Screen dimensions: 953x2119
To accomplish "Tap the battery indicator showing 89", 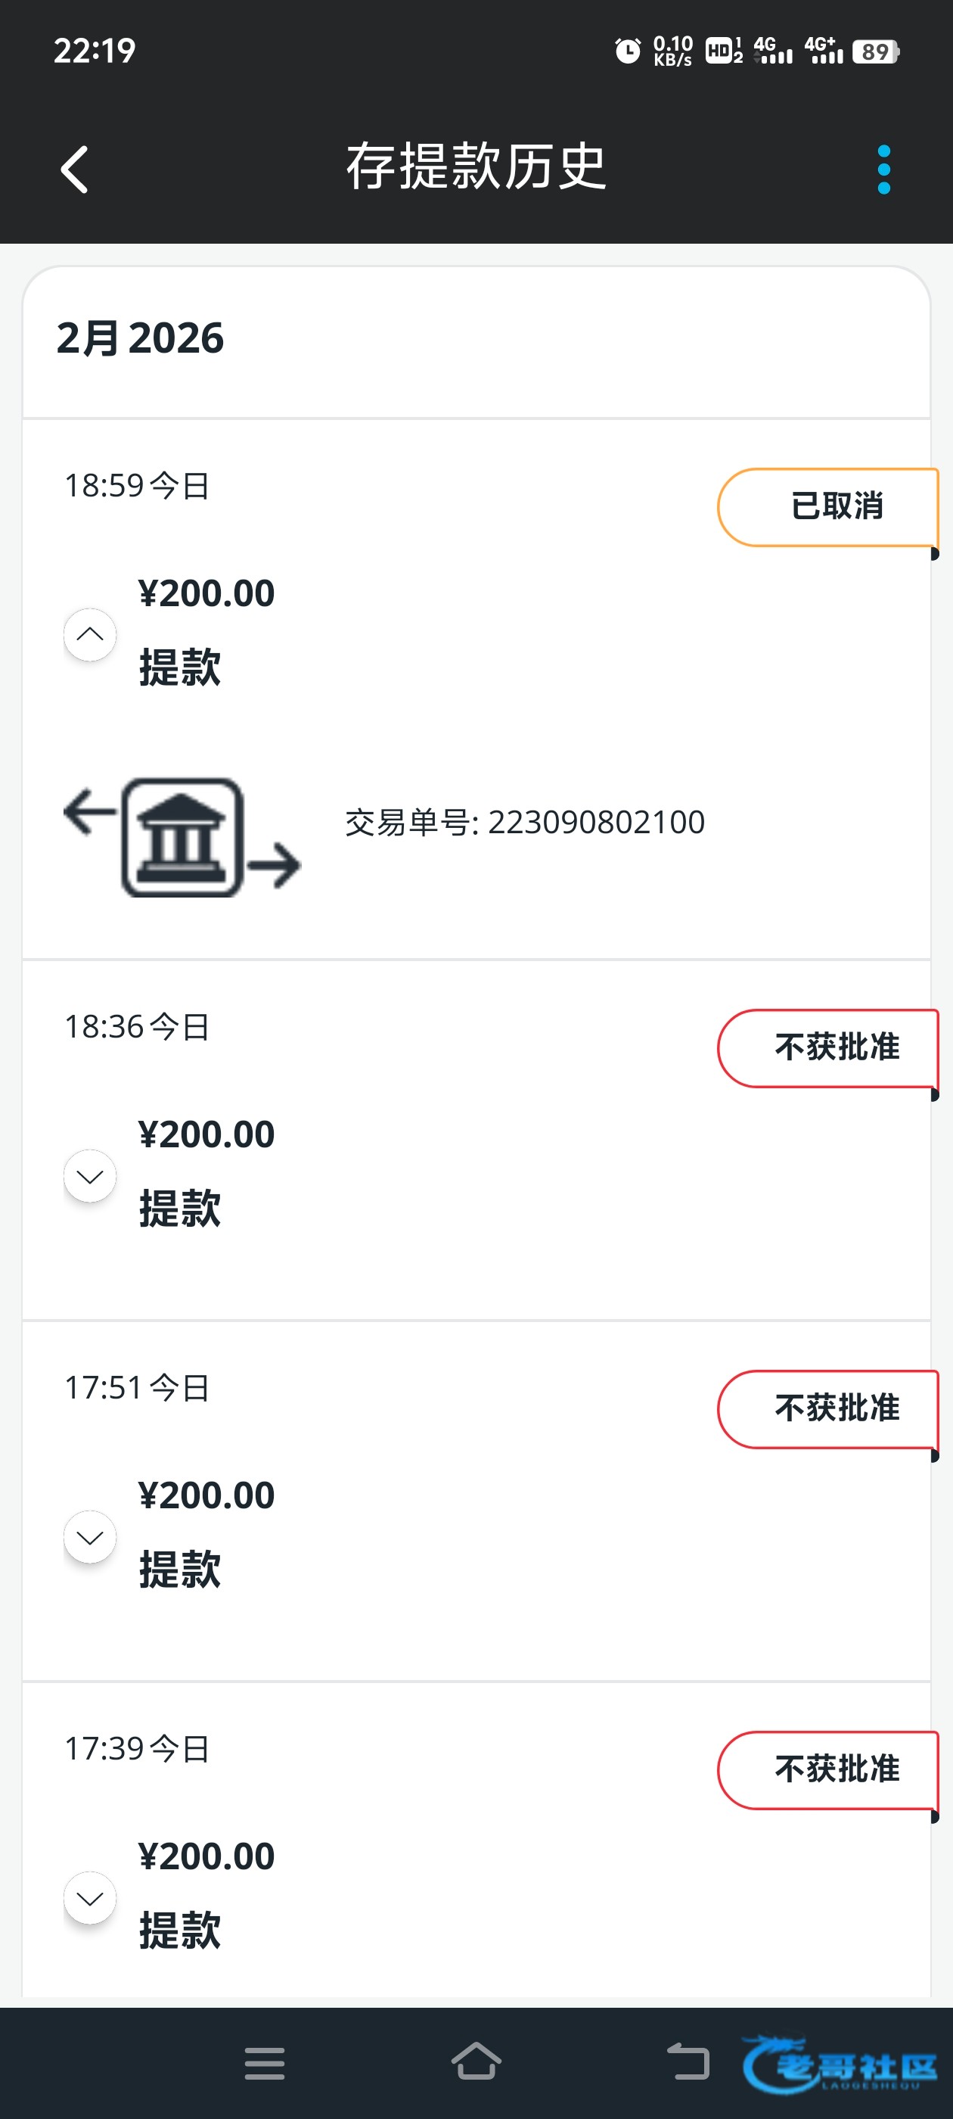I will coord(876,51).
